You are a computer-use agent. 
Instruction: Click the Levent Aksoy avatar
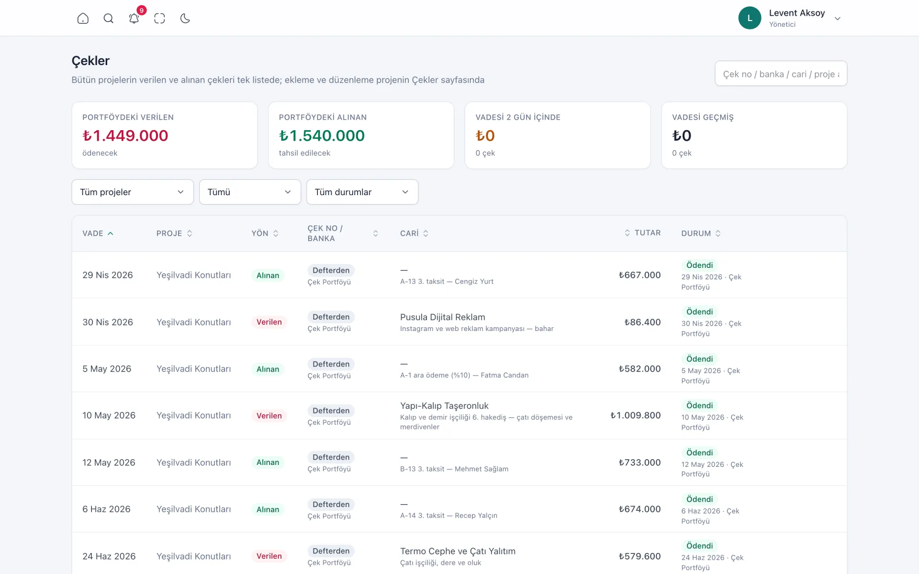pos(750,18)
